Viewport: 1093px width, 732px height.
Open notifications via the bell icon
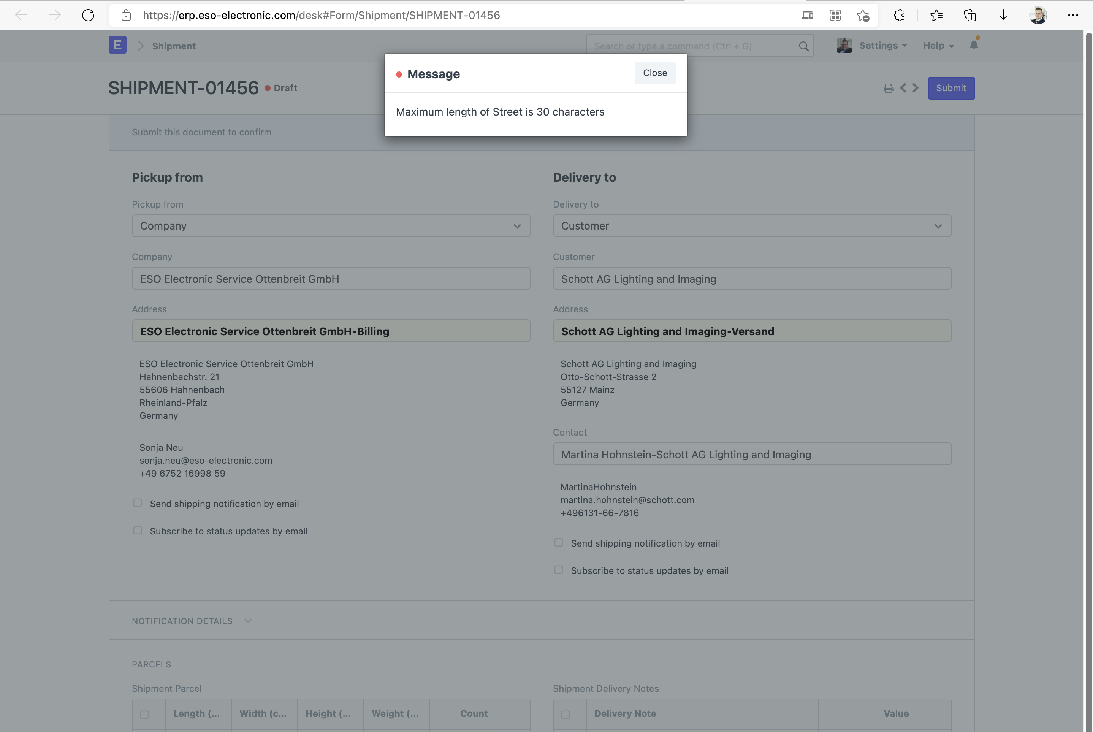click(x=974, y=45)
